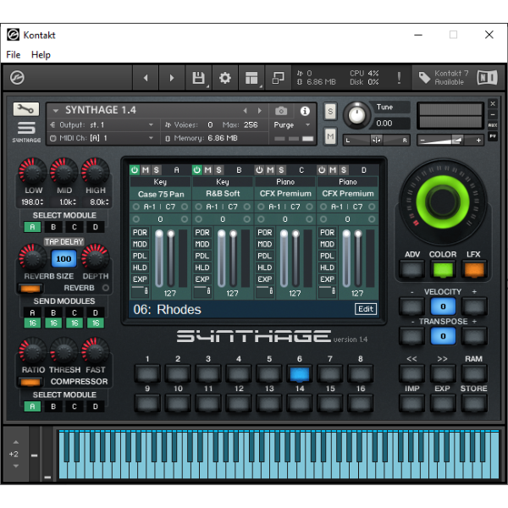Click the instrument volume slider
Image resolution: width=508 pixels, height=508 pixels.
450,141
